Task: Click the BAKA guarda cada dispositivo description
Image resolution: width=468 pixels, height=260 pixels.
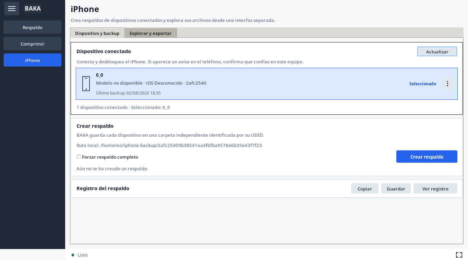Action: pyautogui.click(x=170, y=135)
